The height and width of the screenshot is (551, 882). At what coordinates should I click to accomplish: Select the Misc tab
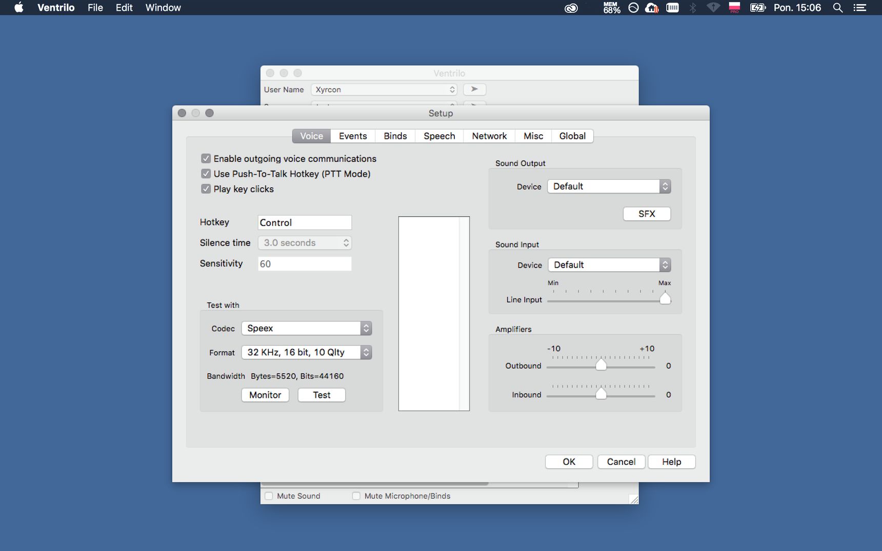point(533,136)
